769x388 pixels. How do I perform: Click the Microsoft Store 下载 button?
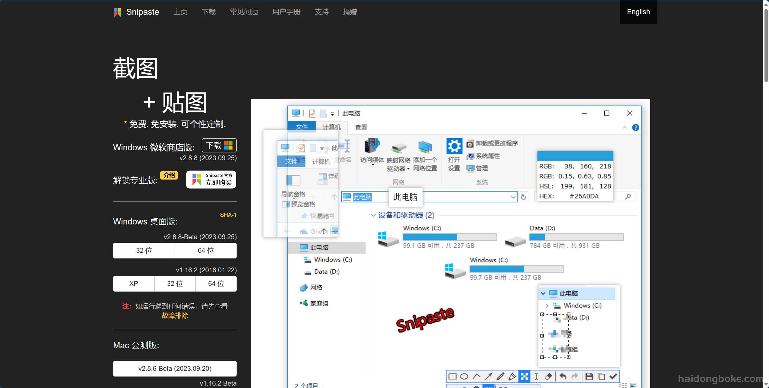point(219,145)
